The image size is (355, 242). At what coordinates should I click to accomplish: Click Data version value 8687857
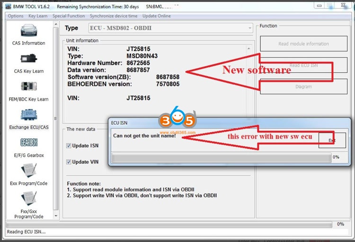coord(138,70)
